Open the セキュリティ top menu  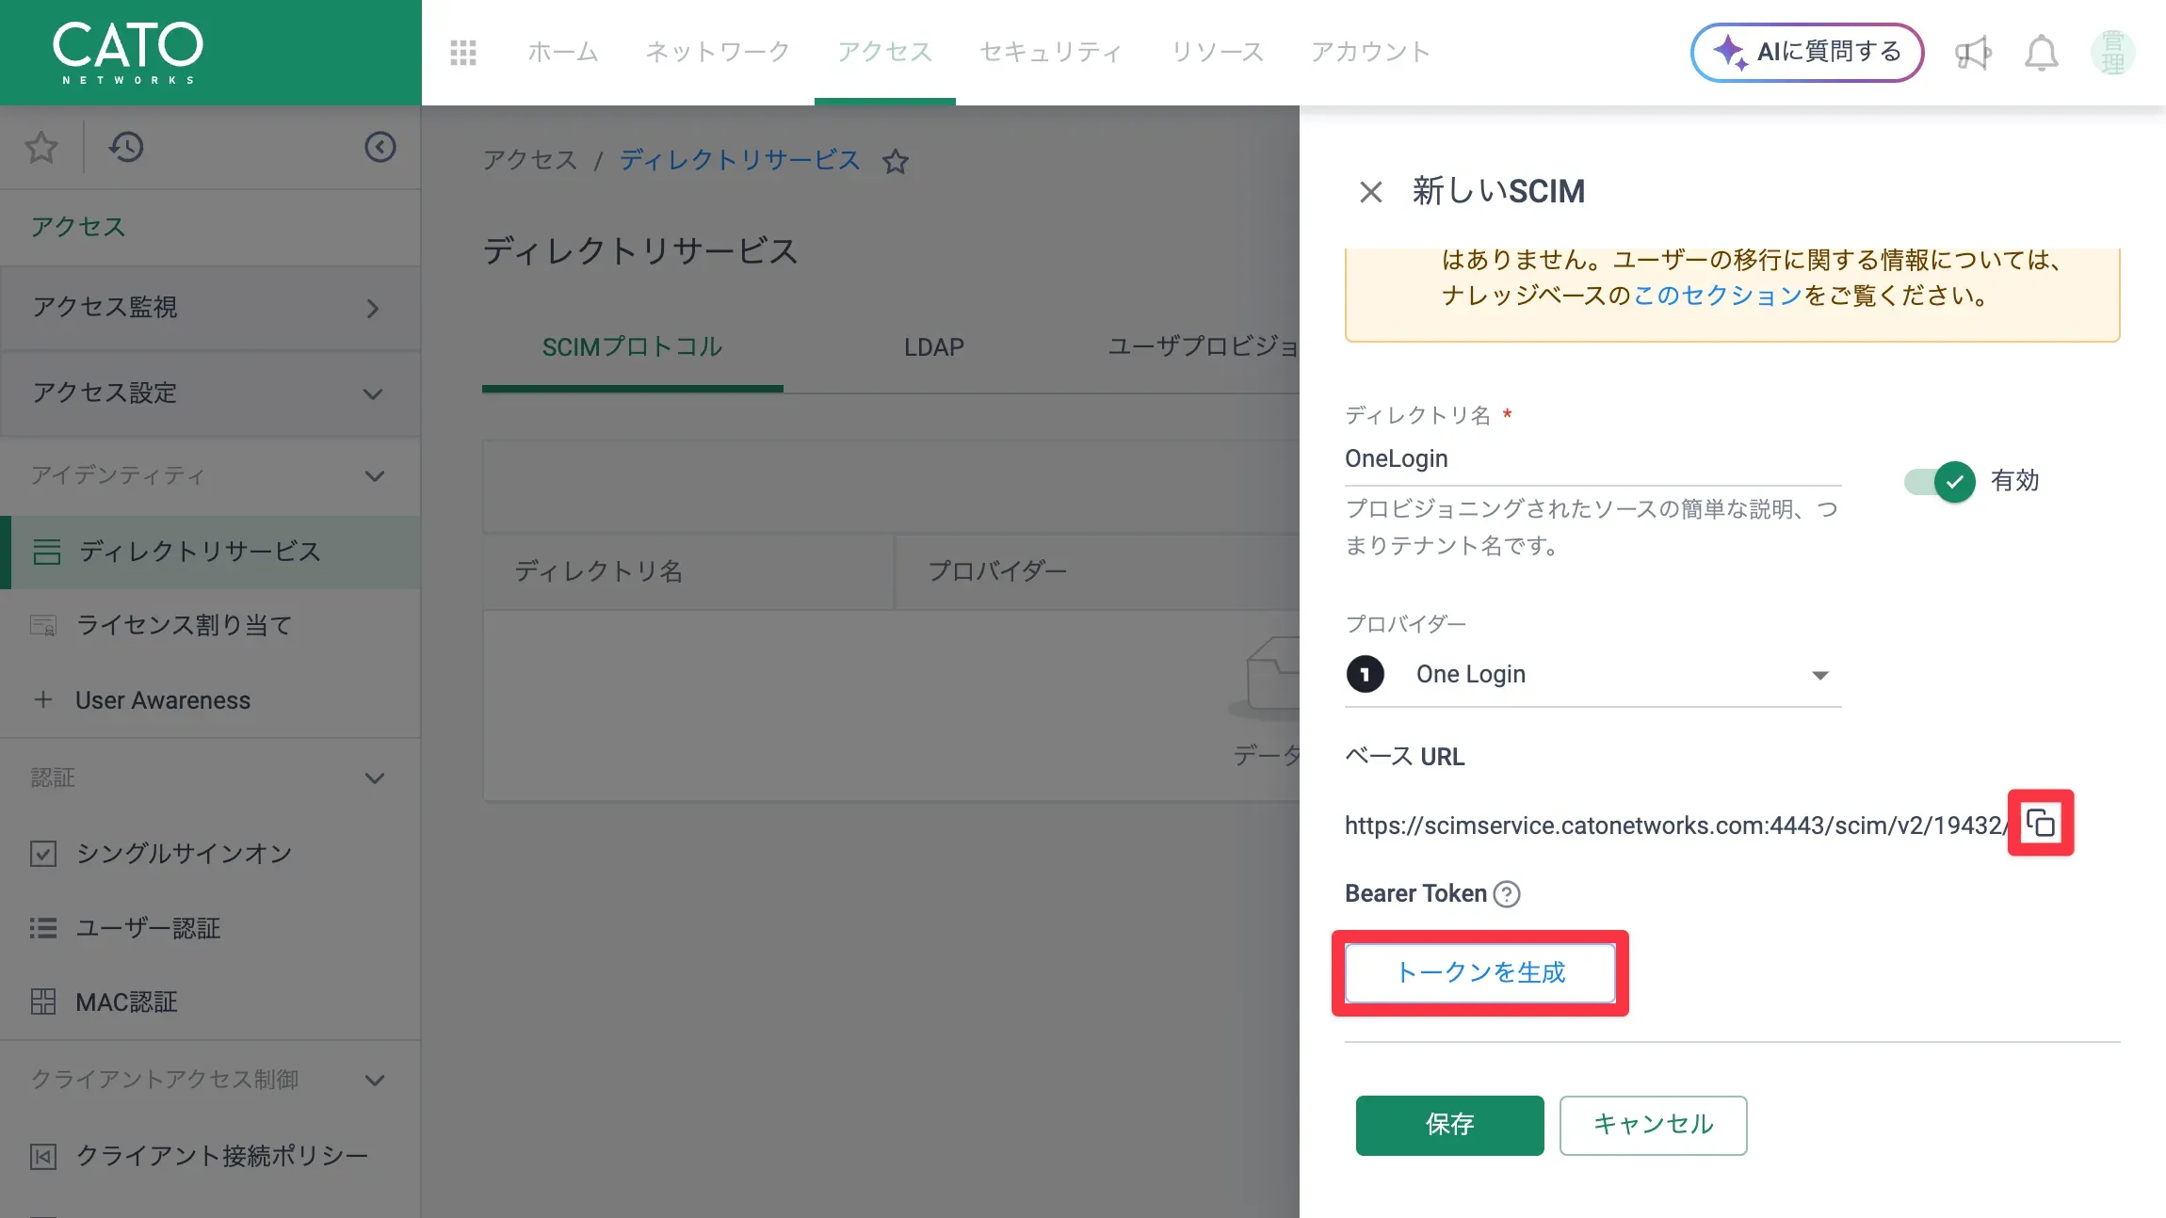[x=1051, y=53]
